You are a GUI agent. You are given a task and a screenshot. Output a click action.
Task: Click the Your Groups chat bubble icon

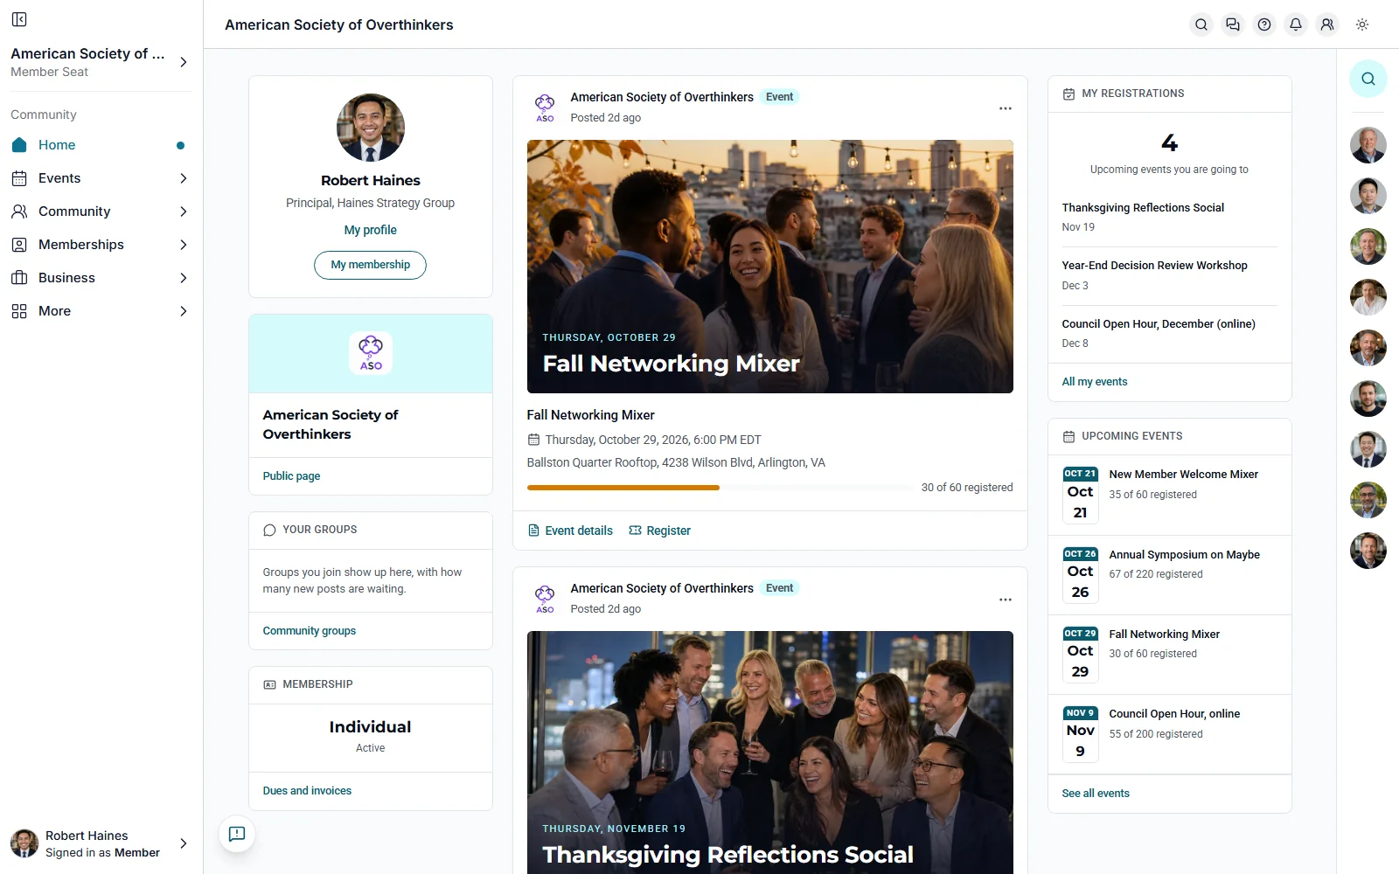tap(269, 530)
